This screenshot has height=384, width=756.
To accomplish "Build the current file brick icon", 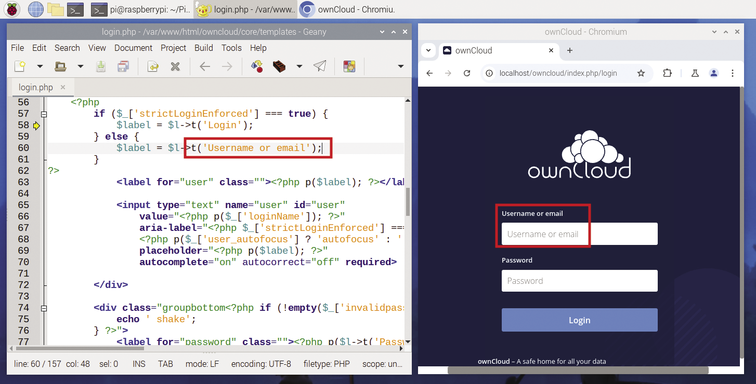I will (279, 66).
